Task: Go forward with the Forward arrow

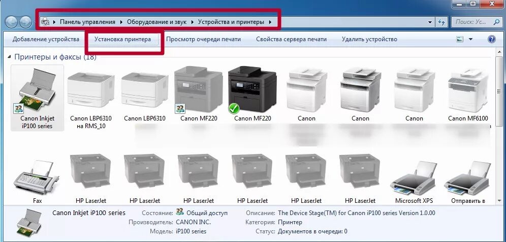Action: (25, 22)
